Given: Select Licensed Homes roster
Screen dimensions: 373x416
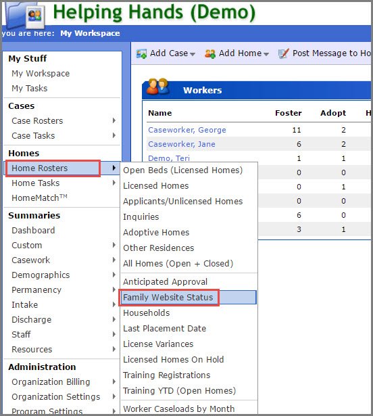Looking at the screenshot, I should tap(156, 186).
